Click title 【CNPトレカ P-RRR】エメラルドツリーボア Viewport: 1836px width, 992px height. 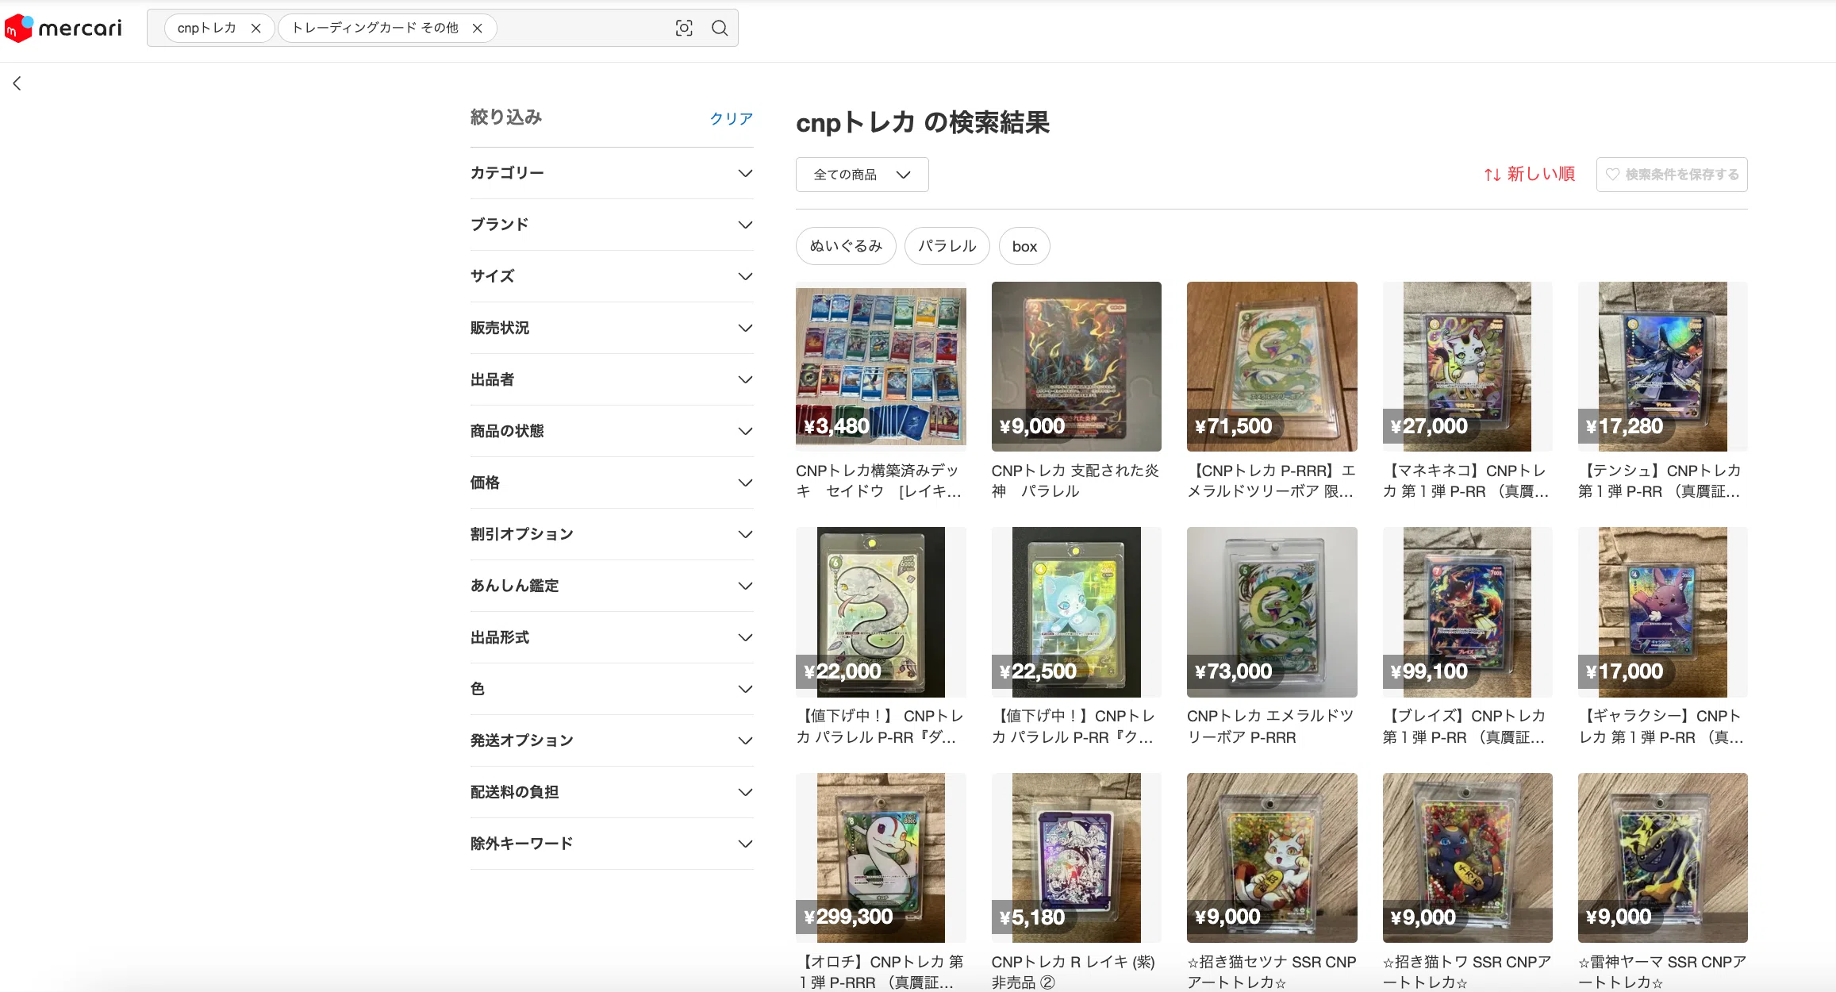point(1272,481)
